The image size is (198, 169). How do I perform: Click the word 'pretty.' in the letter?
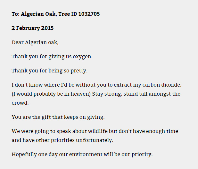[79, 71]
